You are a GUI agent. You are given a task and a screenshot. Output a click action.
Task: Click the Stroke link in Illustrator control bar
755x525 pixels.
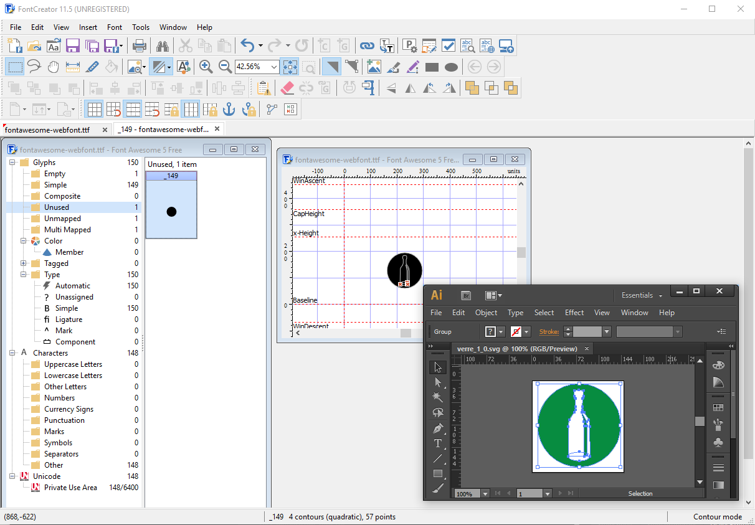(x=549, y=332)
